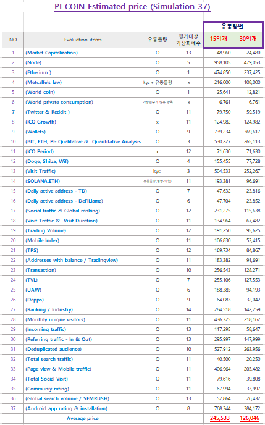Click the (Wallets) cell

pyautogui.click(x=83, y=132)
